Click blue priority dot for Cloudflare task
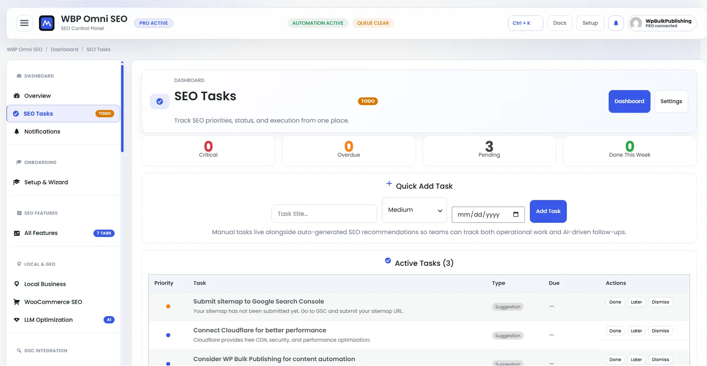707x366 pixels. pyautogui.click(x=168, y=335)
